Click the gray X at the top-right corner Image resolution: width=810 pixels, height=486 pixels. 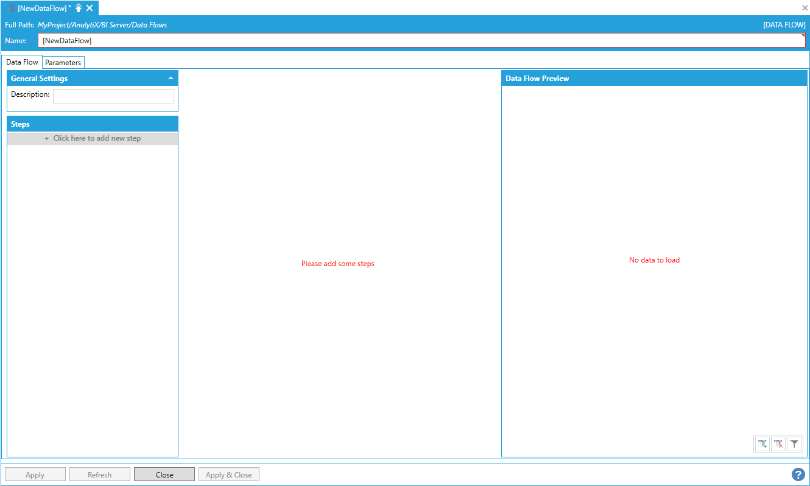click(x=805, y=8)
